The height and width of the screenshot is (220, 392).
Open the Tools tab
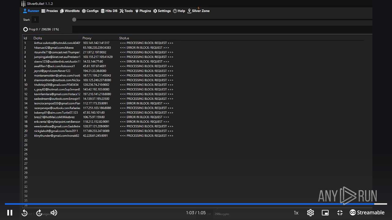(x=126, y=11)
